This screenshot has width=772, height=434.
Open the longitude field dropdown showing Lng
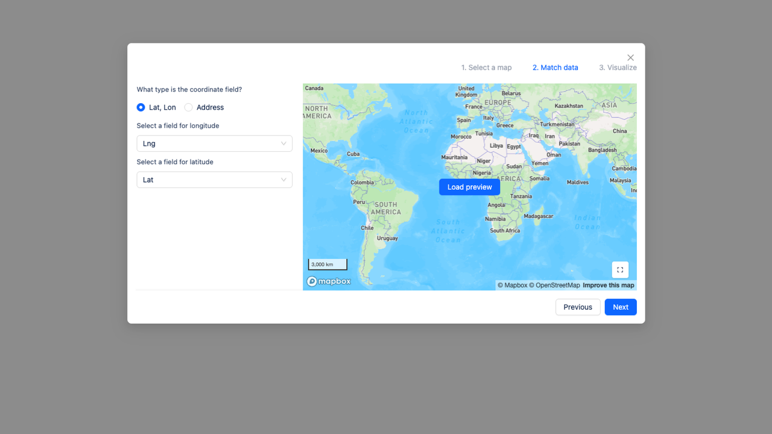tap(215, 143)
